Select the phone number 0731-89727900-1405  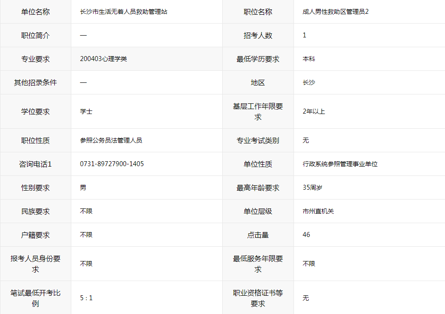pyautogui.click(x=112, y=163)
